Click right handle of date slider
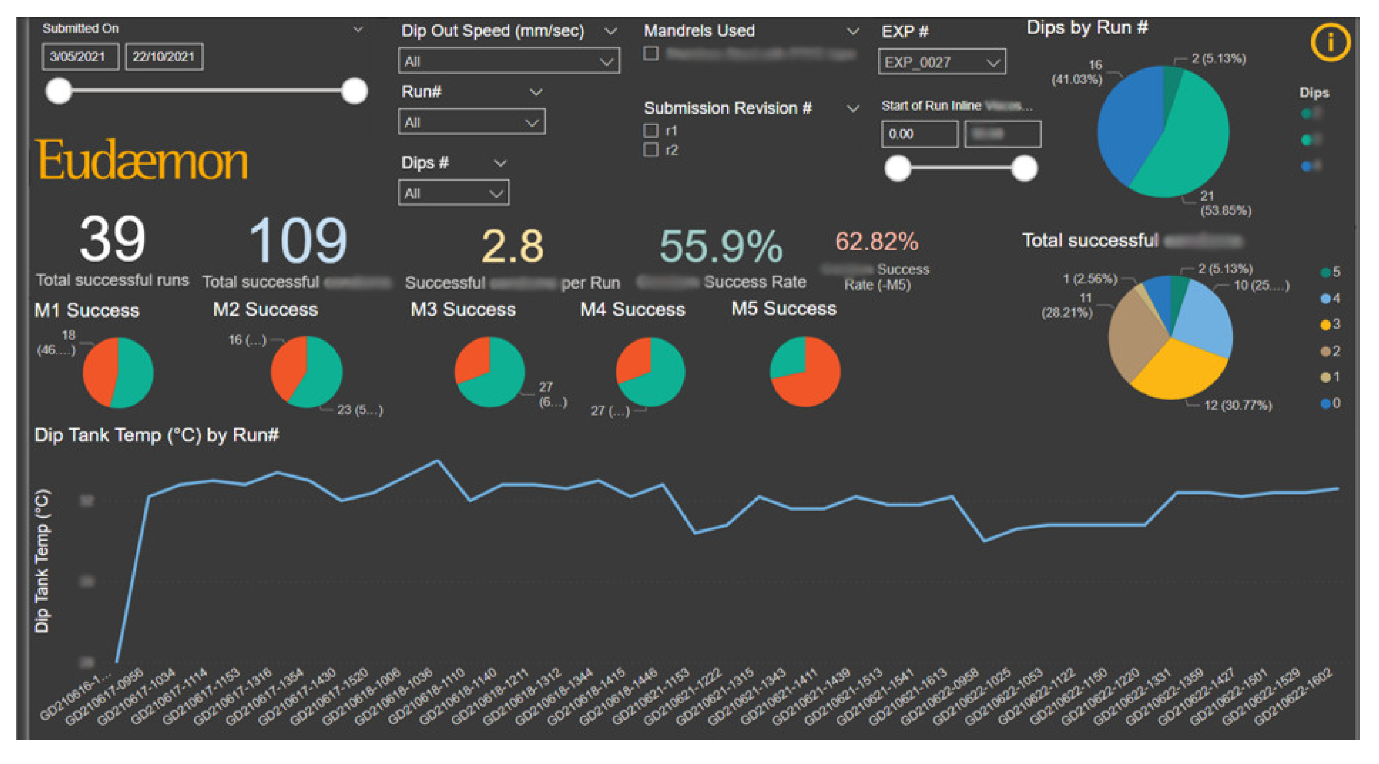 (354, 90)
